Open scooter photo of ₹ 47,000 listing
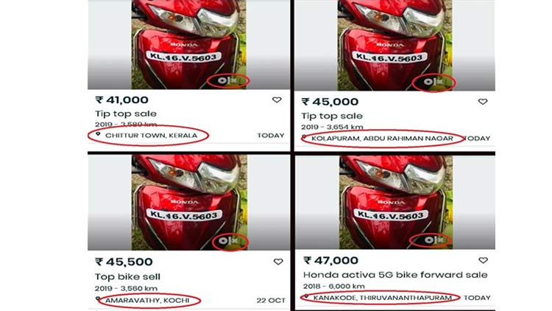This screenshot has height=311, width=552. click(x=396, y=203)
